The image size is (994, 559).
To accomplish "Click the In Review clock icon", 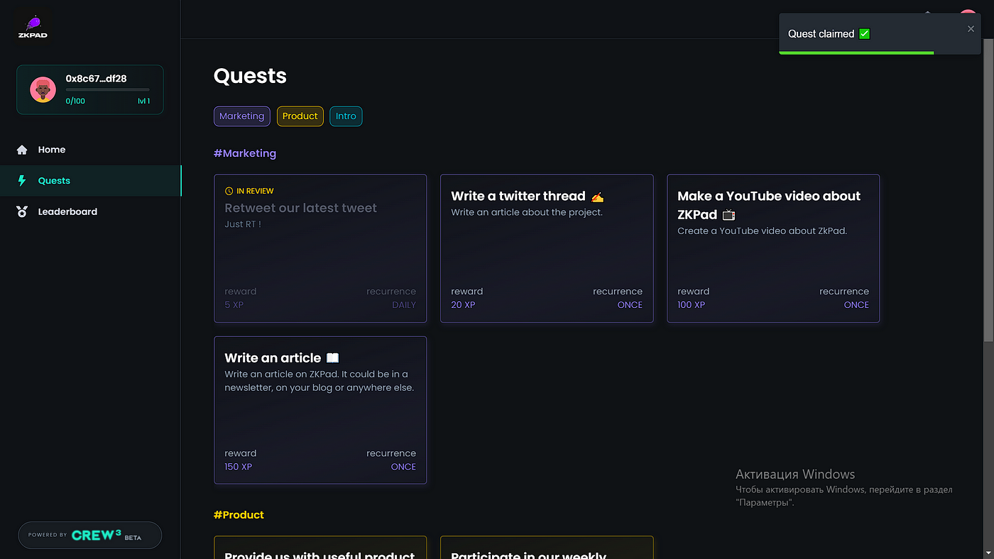I will pos(229,191).
